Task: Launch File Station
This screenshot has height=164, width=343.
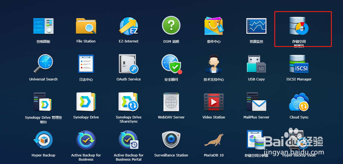Action: click(86, 26)
